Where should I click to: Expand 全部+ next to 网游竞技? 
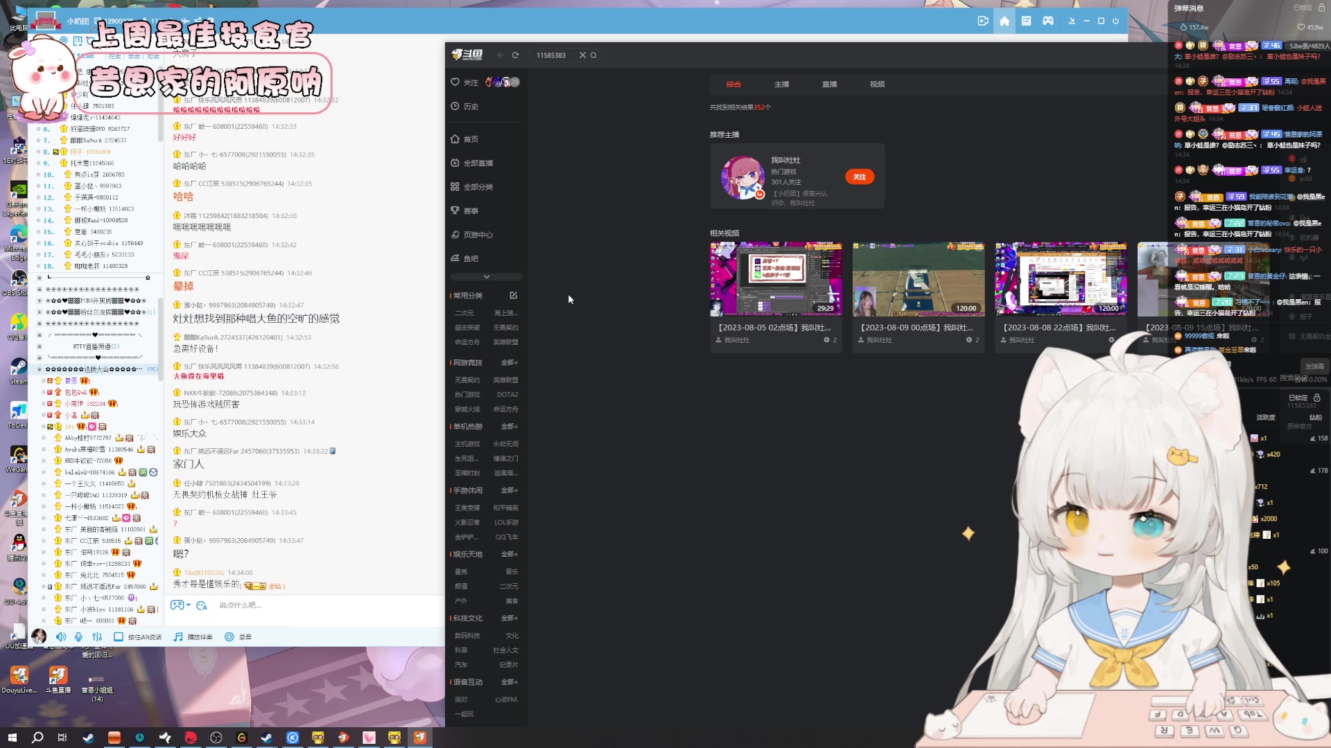[x=510, y=363]
